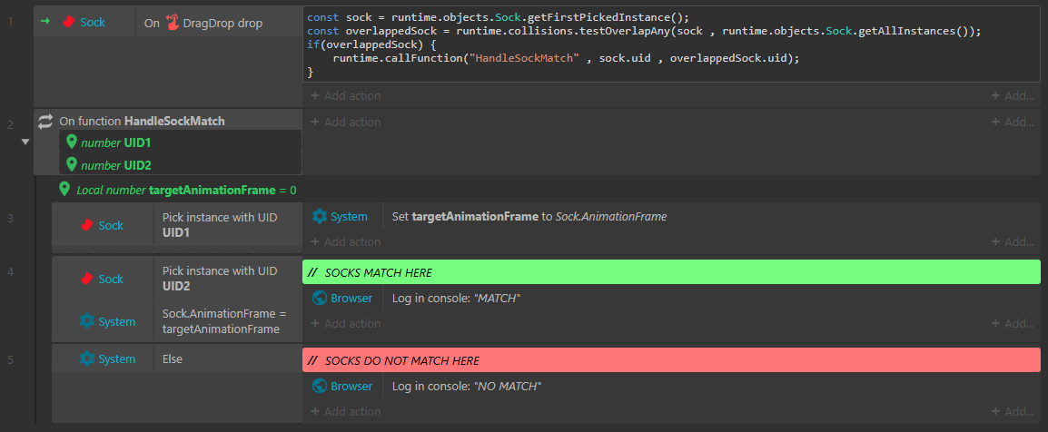Click the red Sock icon in event 1
1048x432 pixels.
coord(67,22)
